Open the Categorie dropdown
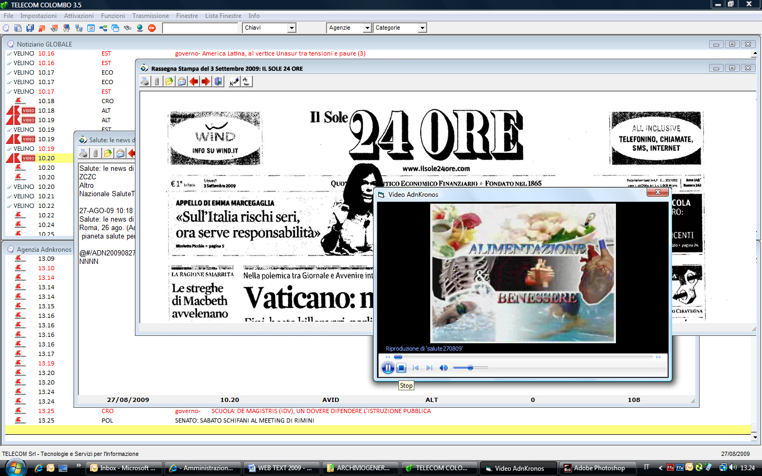 [422, 28]
